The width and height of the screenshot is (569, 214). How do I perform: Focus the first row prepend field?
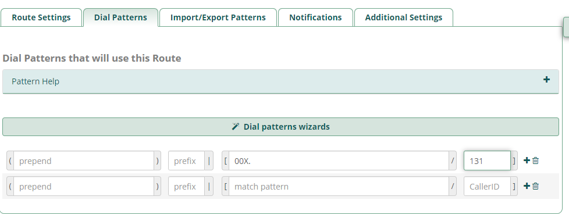click(84, 160)
